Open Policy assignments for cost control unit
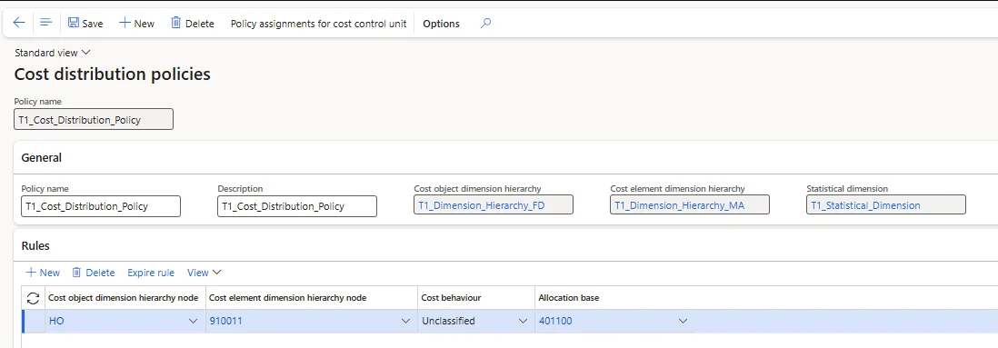Screen dimensions: 998x348 pyautogui.click(x=318, y=24)
